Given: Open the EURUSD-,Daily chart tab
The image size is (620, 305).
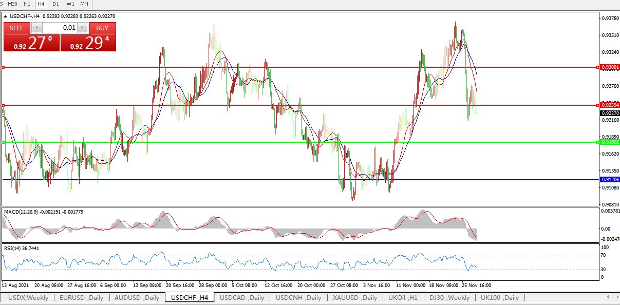Looking at the screenshot, I should point(81,298).
